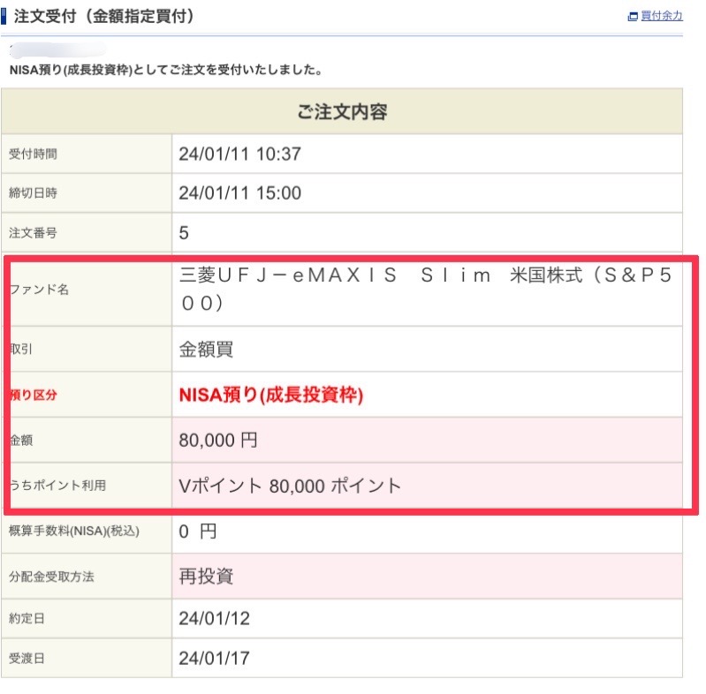Select the 0 円 fee value

point(198,532)
